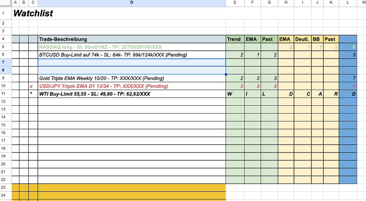Click the orange description cell in row 23
366x201 pixels.
[x=131, y=188]
